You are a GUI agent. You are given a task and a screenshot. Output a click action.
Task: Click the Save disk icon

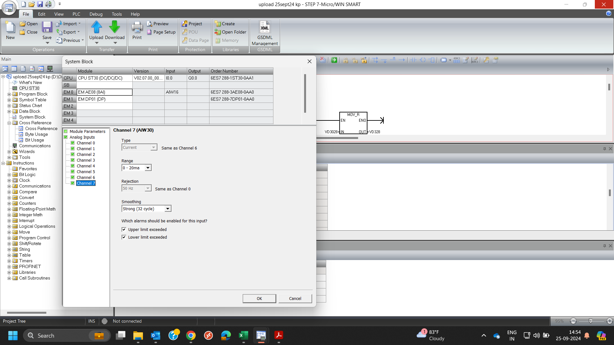(x=47, y=27)
